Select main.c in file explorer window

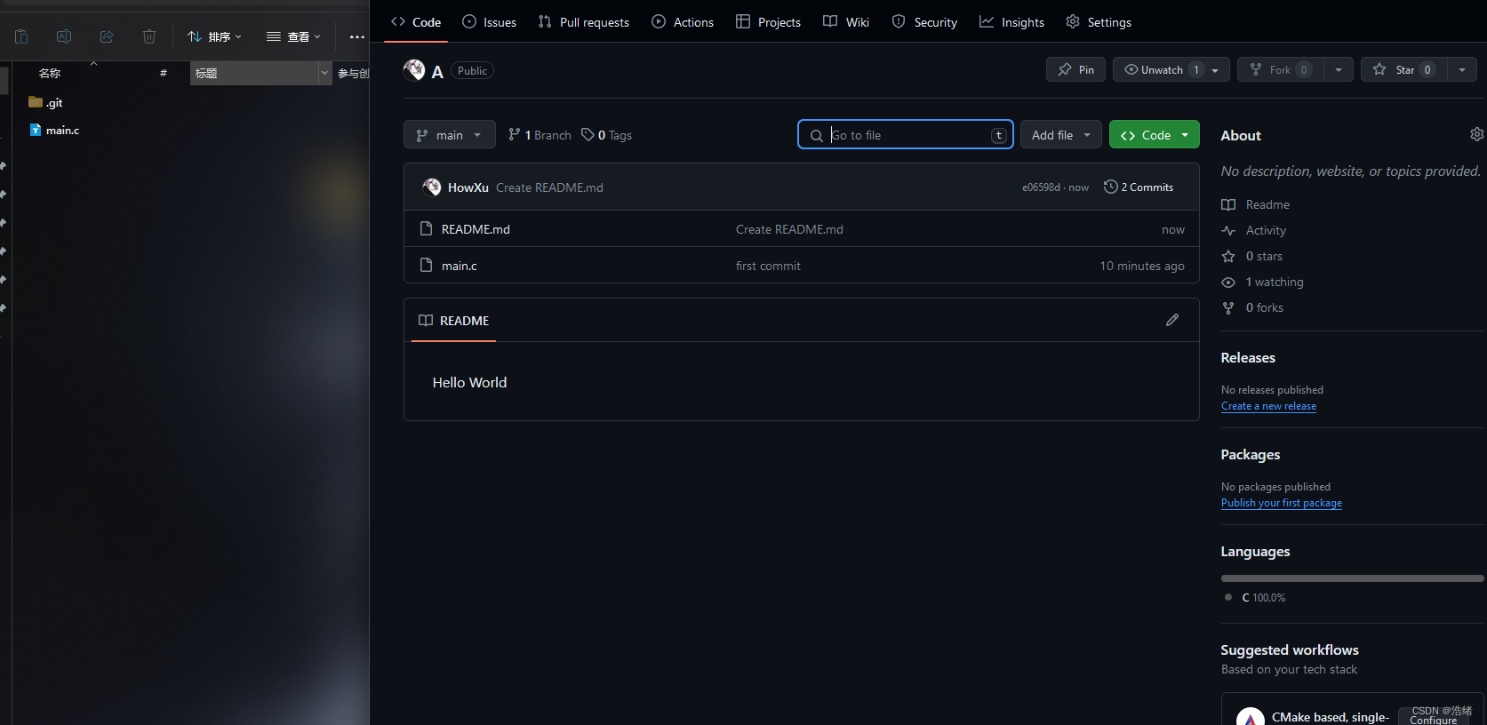click(54, 131)
